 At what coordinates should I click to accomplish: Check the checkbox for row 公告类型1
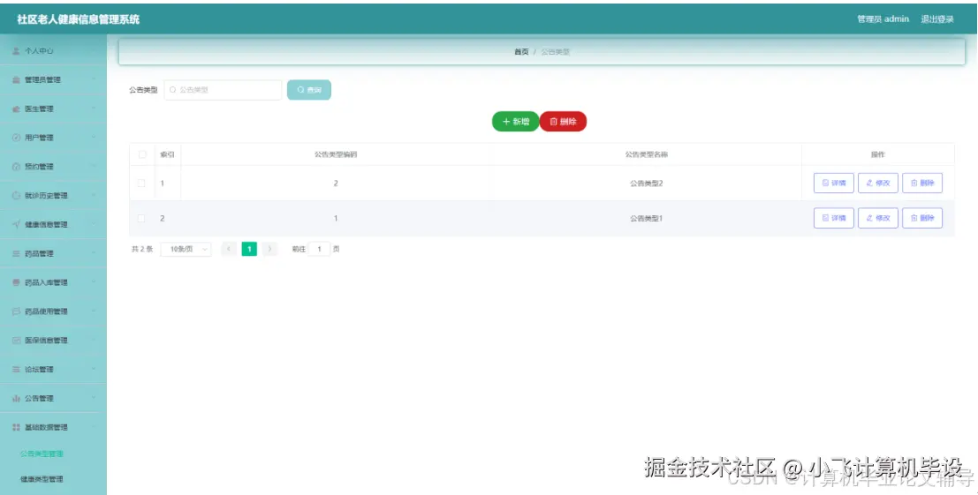[x=141, y=218]
